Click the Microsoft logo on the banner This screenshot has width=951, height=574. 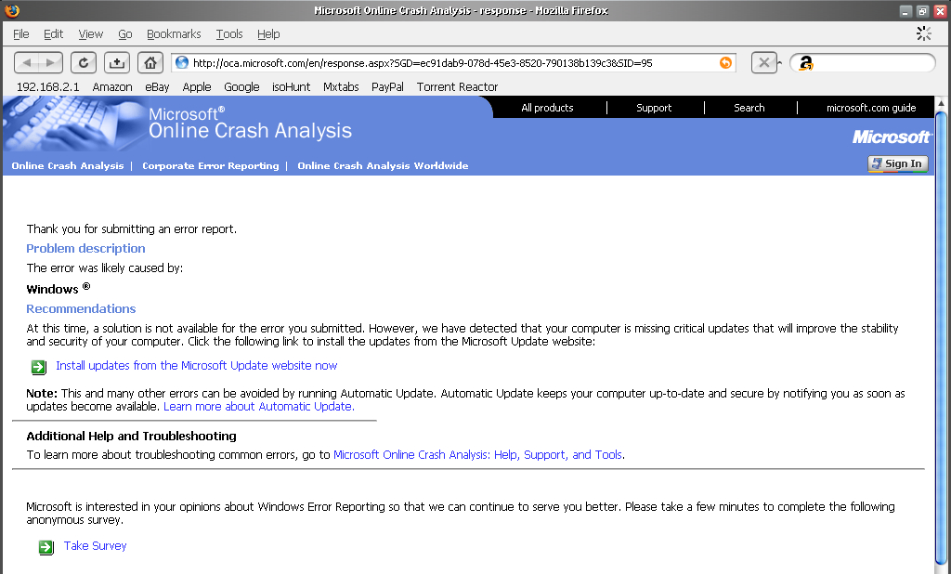891,137
